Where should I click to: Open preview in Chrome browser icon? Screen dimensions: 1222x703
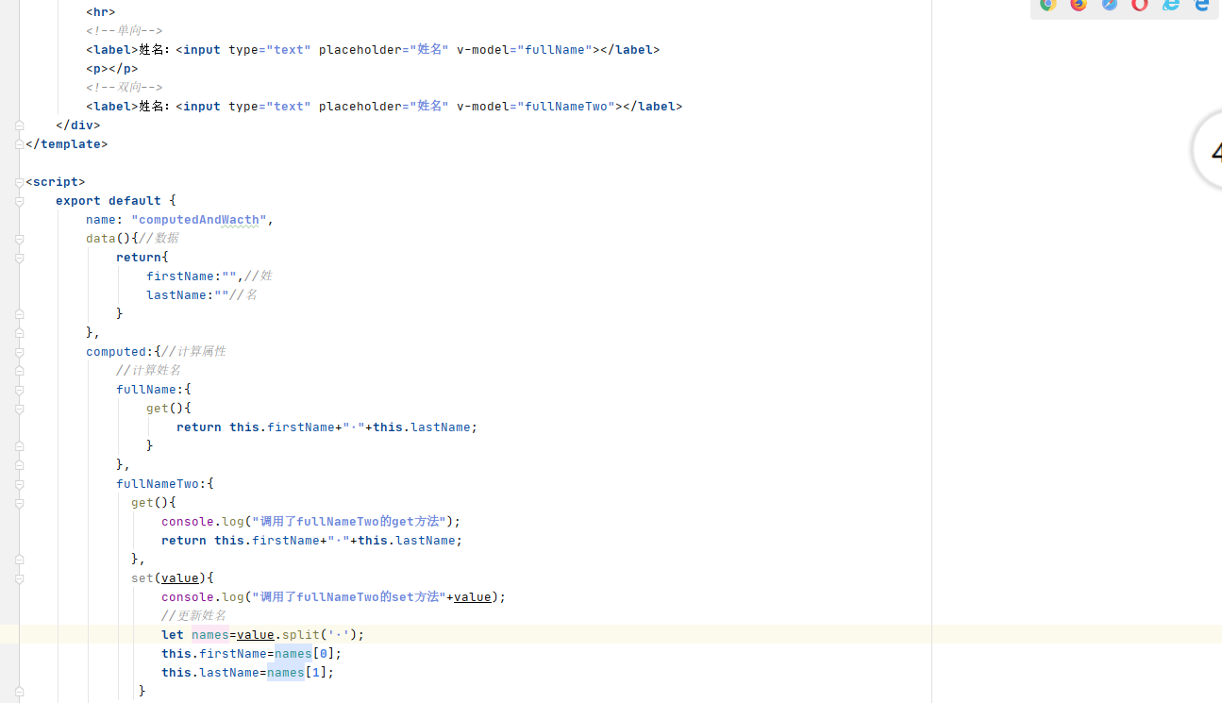tap(1047, 4)
